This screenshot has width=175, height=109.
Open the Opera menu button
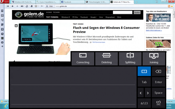pyautogui.click(x=5, y=2)
